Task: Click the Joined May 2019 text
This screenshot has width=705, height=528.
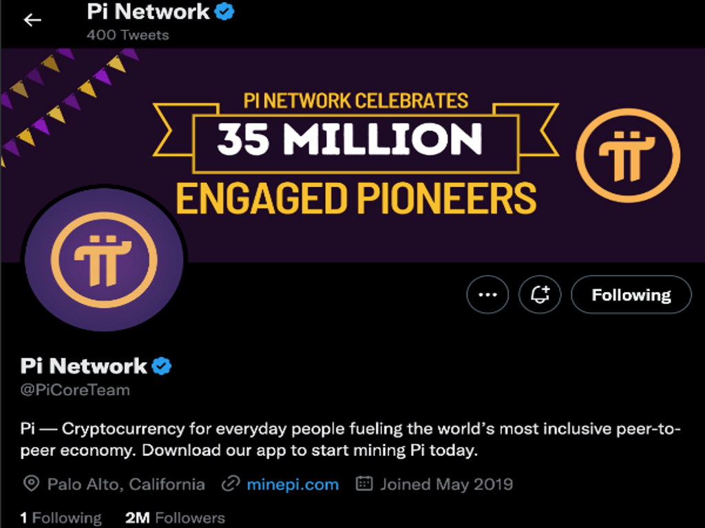Action: [x=446, y=484]
